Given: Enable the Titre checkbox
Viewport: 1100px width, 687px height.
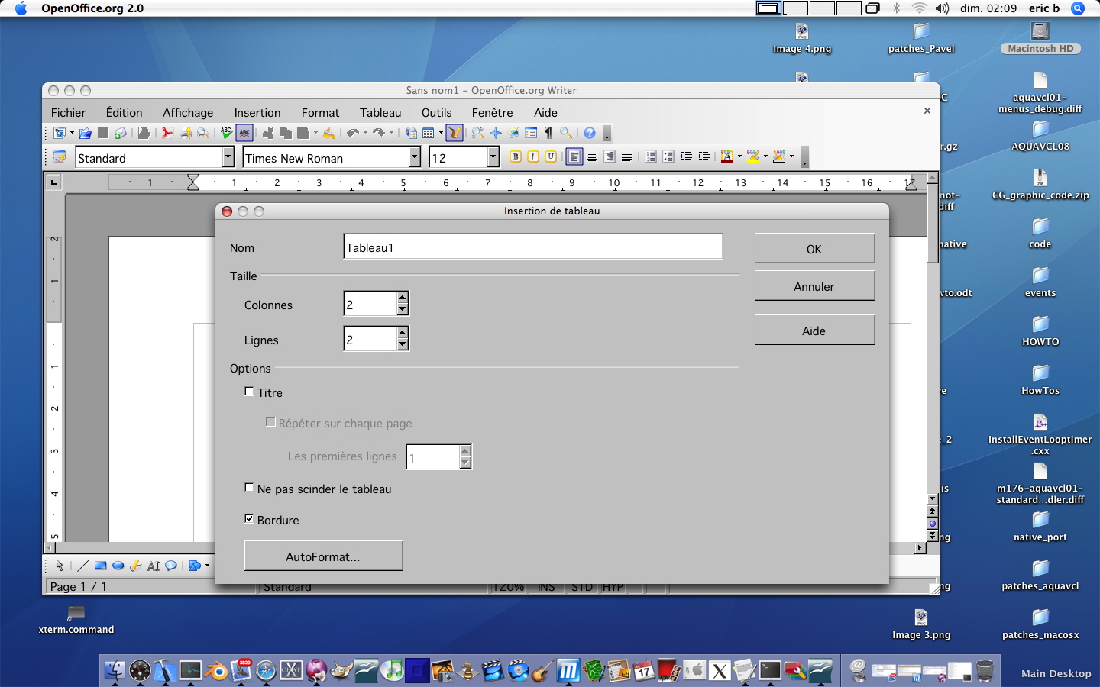Looking at the screenshot, I should pyautogui.click(x=249, y=392).
